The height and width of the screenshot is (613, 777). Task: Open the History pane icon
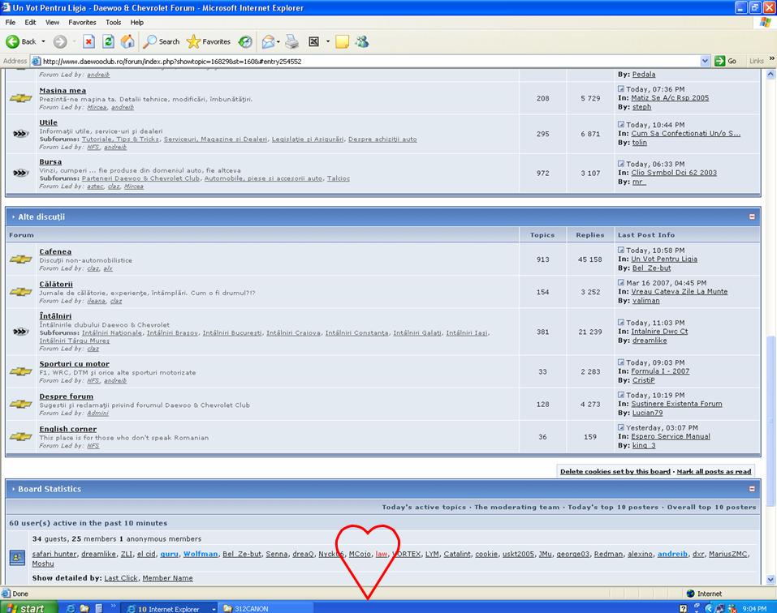coord(245,41)
